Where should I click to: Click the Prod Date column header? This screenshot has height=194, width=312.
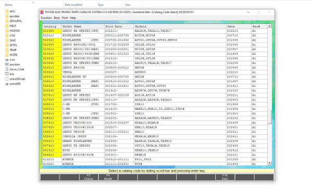119,27
